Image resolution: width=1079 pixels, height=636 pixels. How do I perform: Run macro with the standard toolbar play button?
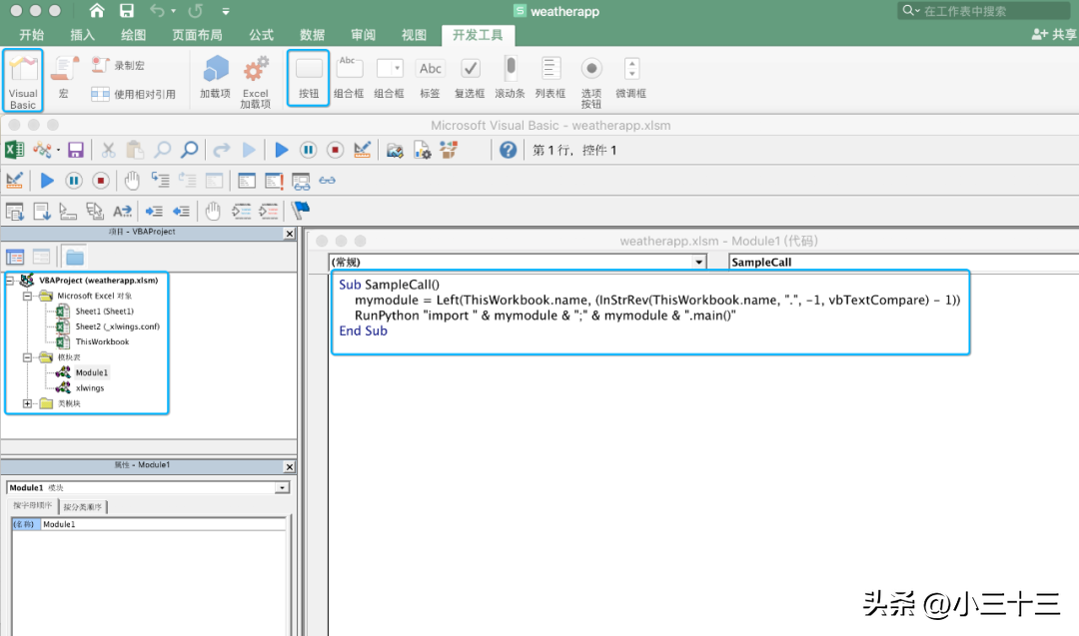coord(282,149)
